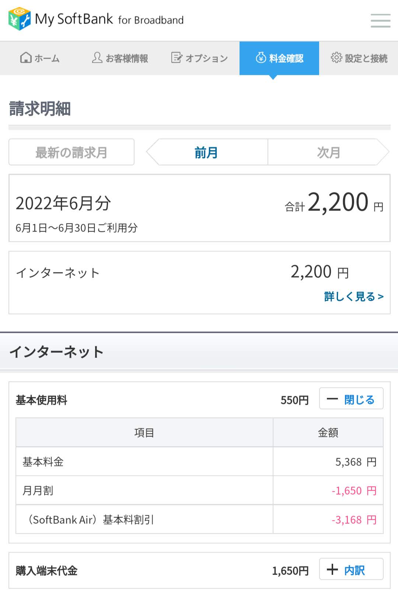Viewport: 398px width, 593px height.
Task: Open the お客様情報 tab
Action: (120, 58)
